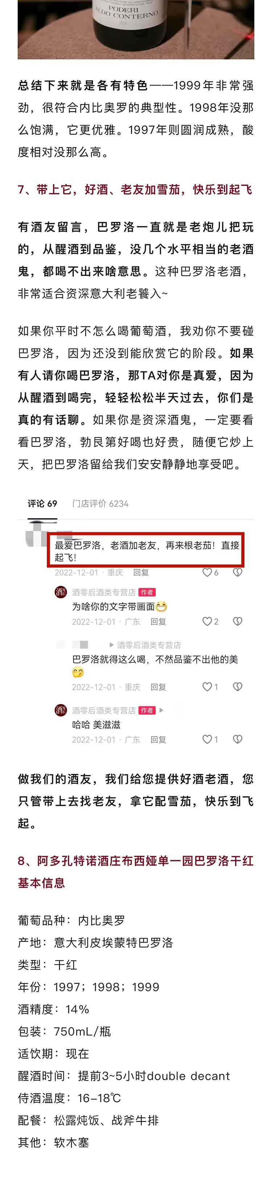Tap the red 作者 badge on 哈哈 美滋滋 reply
Viewport: 272px width, 1184px height.
[147, 710]
